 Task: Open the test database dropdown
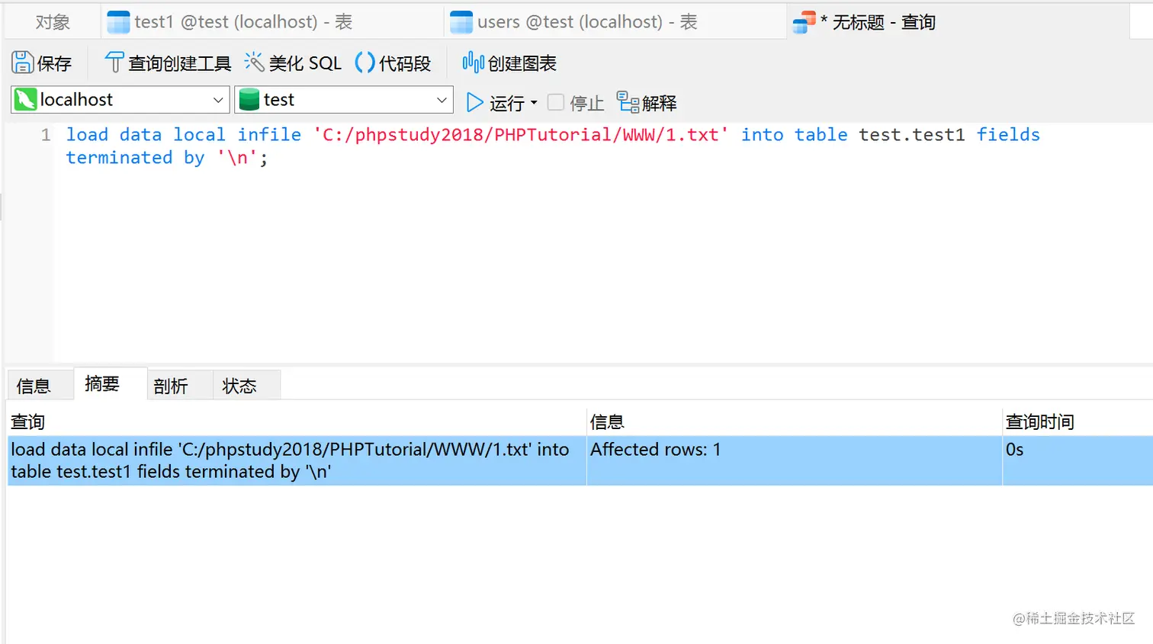pos(344,100)
